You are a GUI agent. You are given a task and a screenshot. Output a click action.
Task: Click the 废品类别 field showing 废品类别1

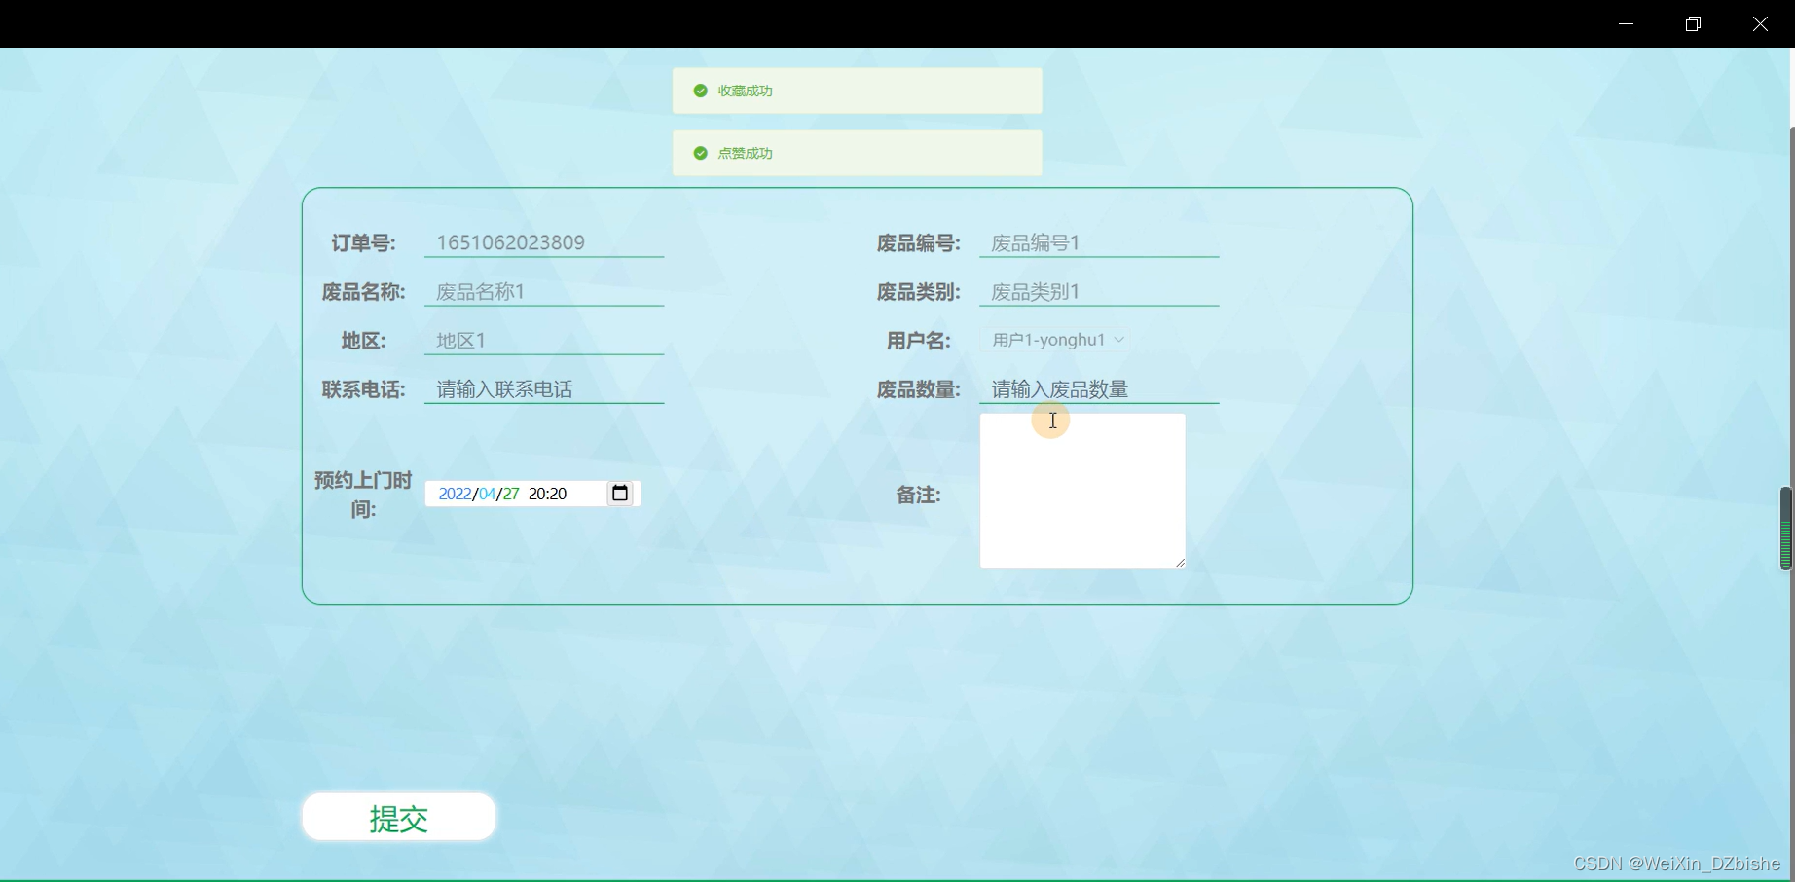click(1099, 291)
